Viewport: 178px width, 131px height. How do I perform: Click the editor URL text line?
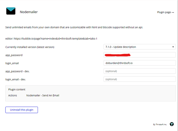(x=51, y=39)
